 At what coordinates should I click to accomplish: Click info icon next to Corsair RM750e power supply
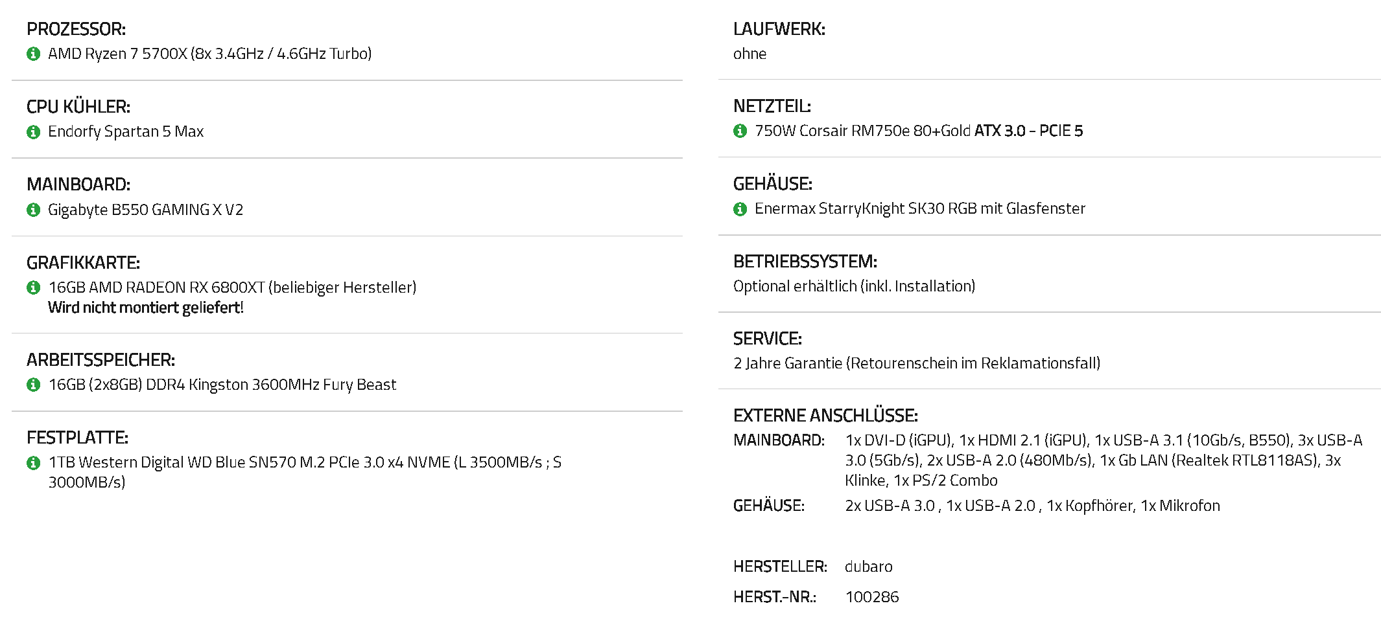740,131
